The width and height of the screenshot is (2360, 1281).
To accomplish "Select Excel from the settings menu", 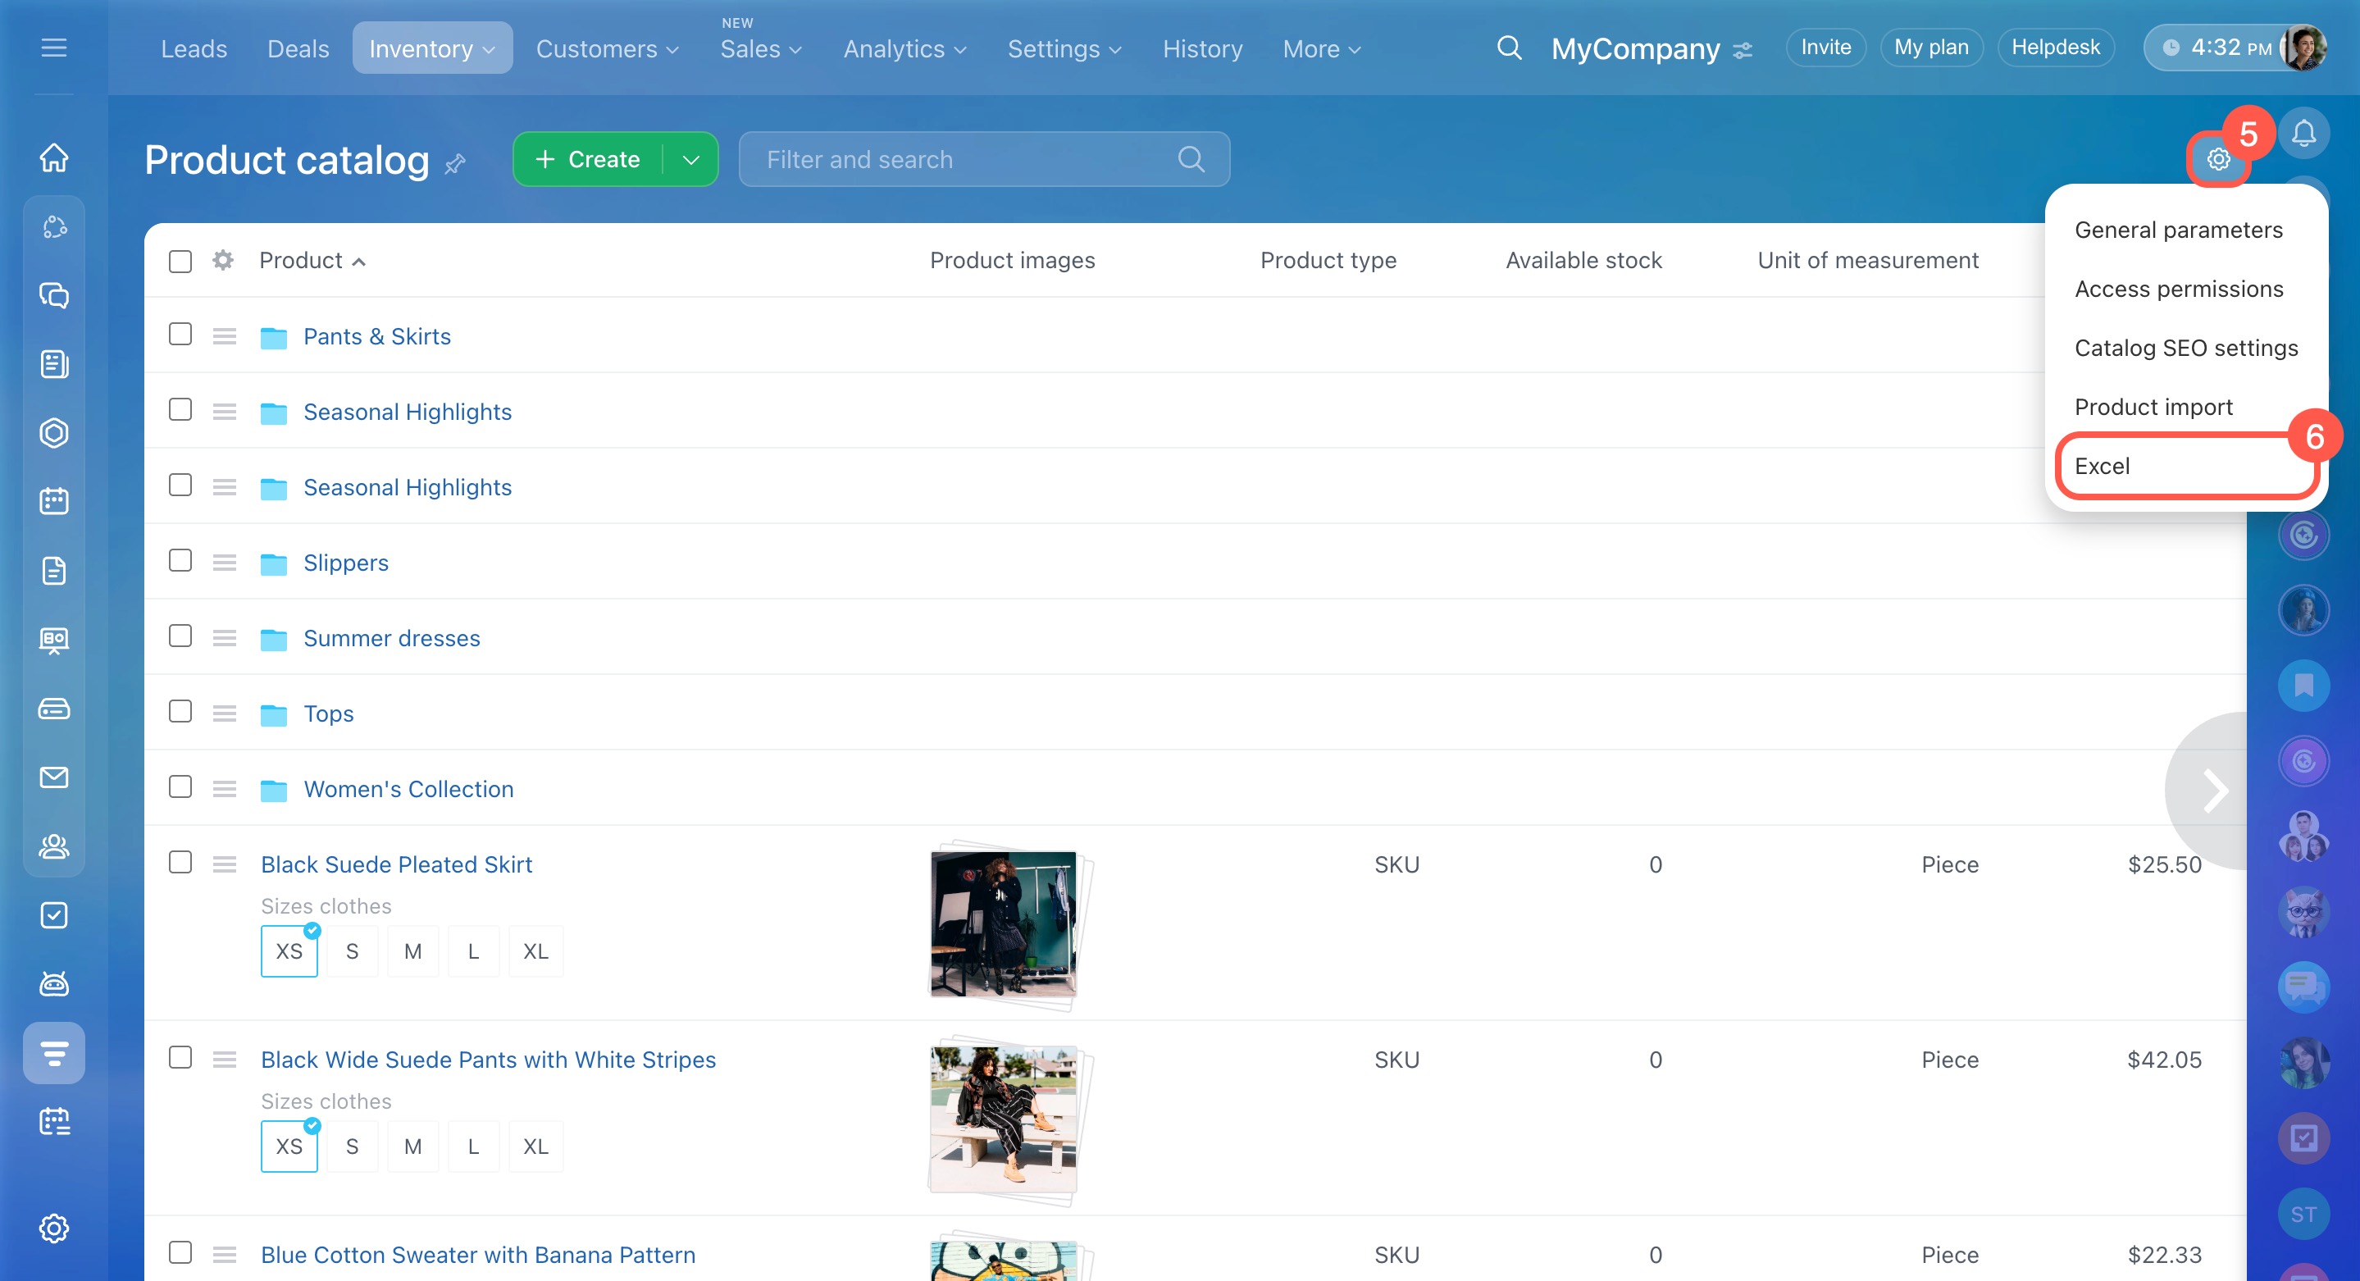I will click(x=2102, y=466).
